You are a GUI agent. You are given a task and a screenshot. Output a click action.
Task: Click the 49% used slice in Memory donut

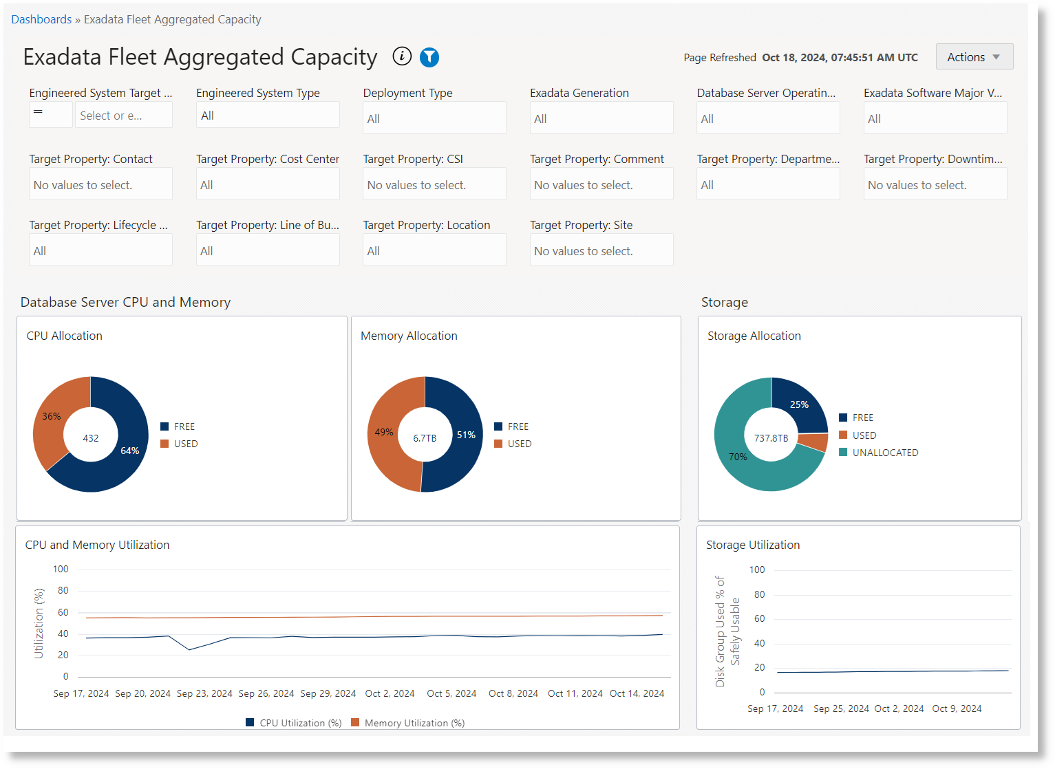(x=384, y=433)
